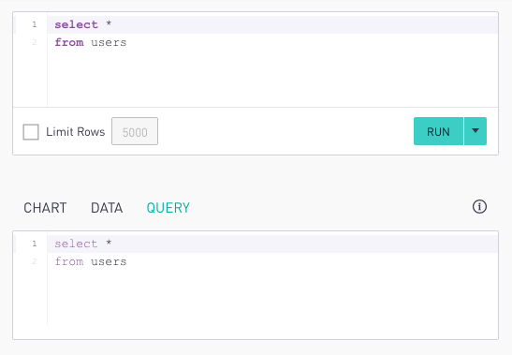
Task: Switch to the DATA tab
Action: pos(107,208)
